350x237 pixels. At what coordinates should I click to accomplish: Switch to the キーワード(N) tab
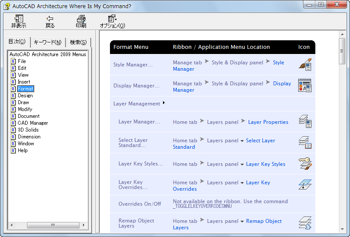[x=47, y=42]
